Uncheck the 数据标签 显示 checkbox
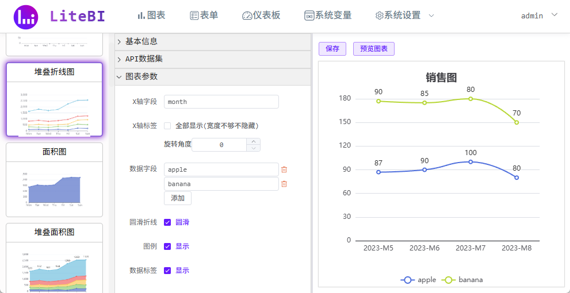Viewport: 570px width, 293px height. pos(167,271)
